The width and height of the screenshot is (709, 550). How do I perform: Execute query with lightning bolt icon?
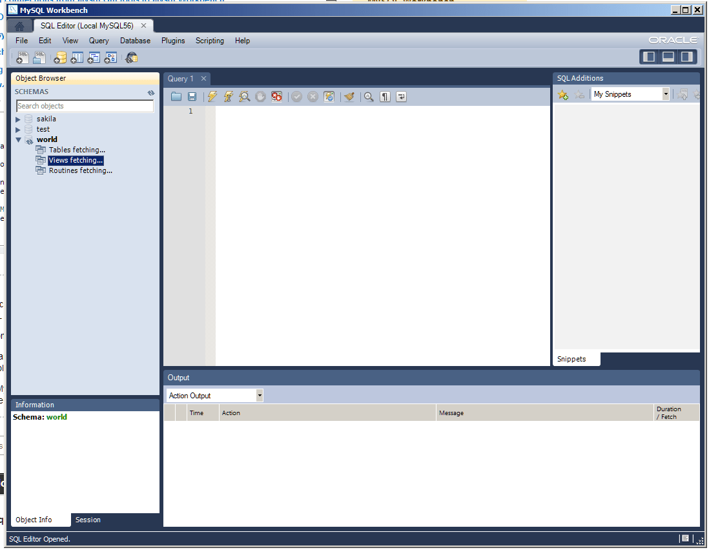(212, 96)
